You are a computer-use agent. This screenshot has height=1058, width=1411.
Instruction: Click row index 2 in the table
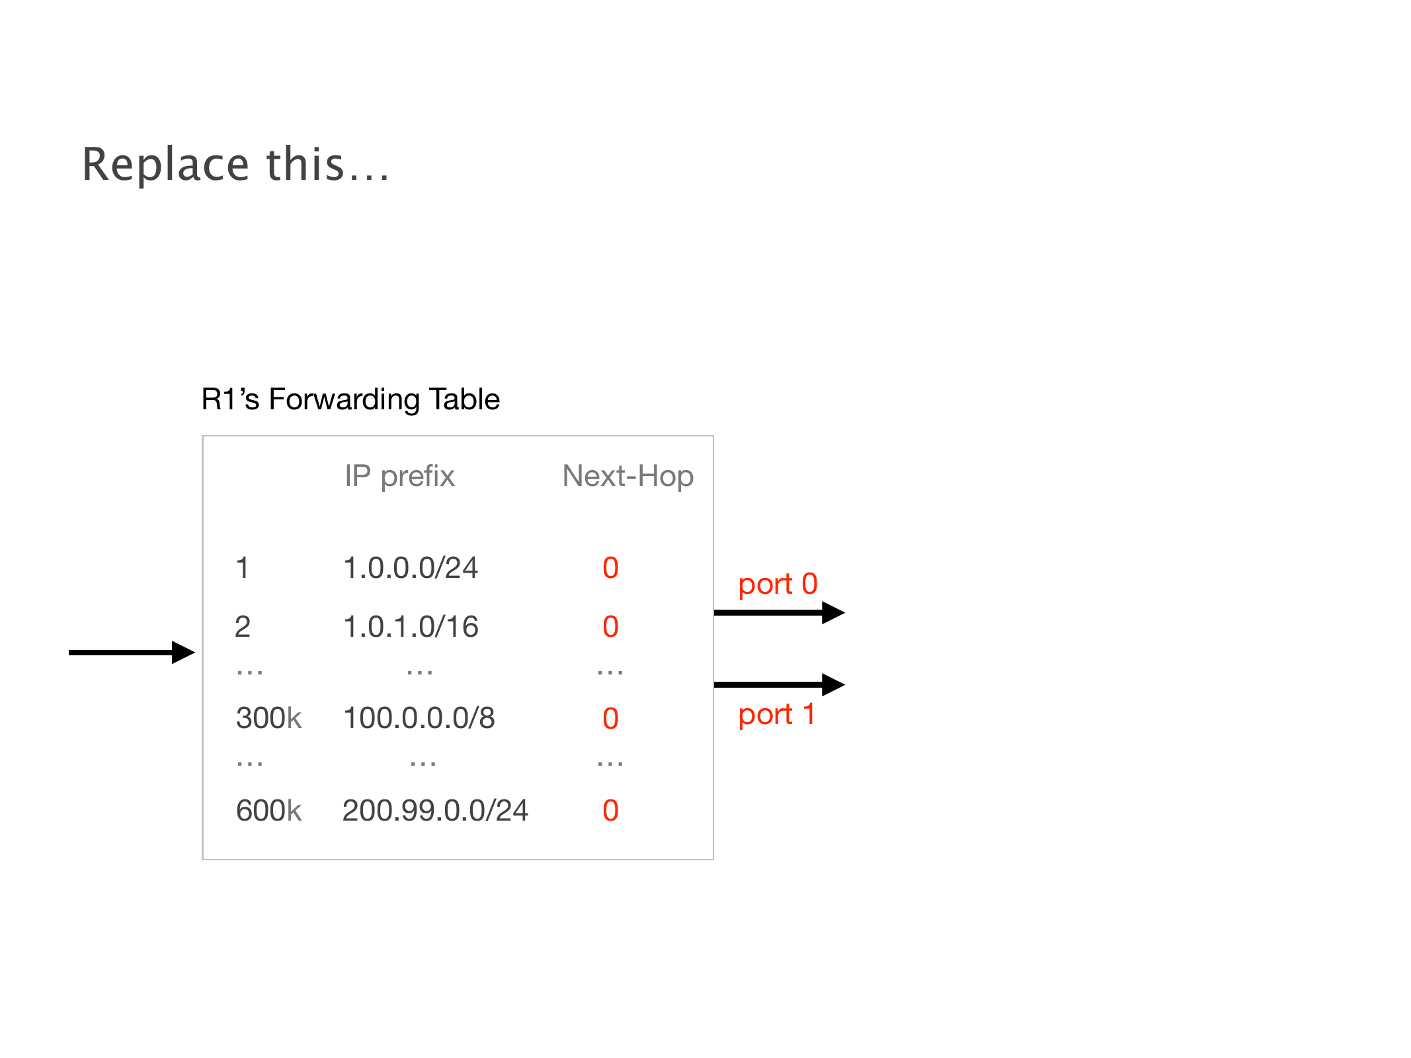243,627
